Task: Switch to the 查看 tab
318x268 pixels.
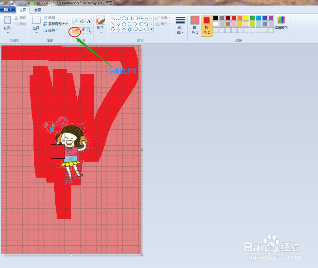Action: coord(38,10)
